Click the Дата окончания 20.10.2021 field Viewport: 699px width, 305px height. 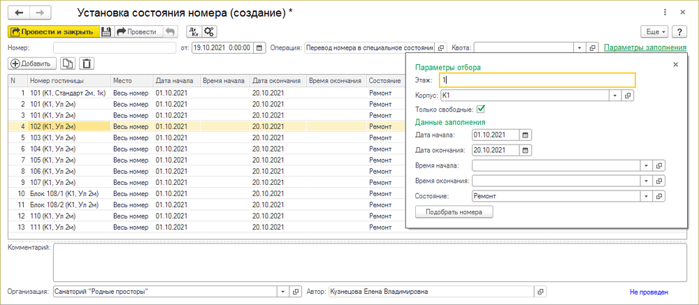pyautogui.click(x=496, y=150)
